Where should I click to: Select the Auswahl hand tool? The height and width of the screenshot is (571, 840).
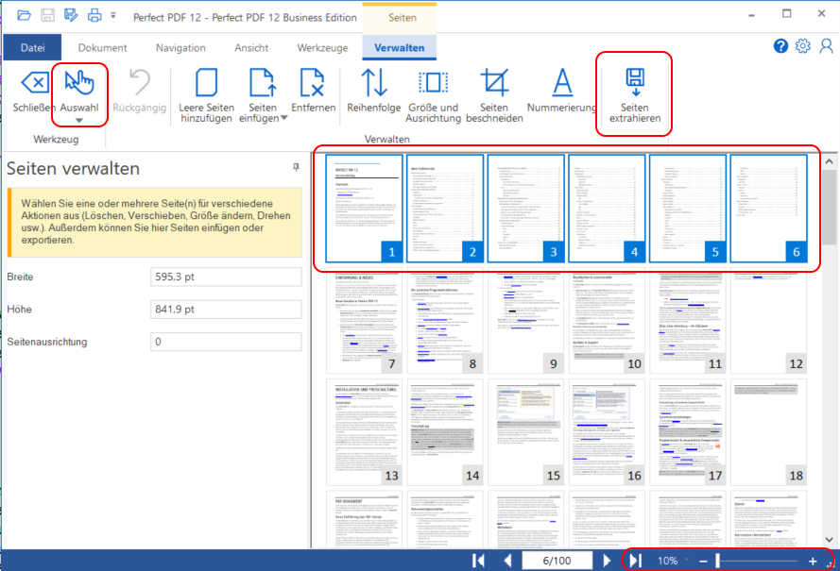pos(79,85)
